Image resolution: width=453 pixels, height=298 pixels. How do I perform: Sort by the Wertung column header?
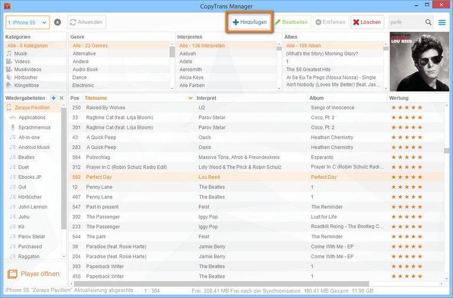[x=399, y=98]
